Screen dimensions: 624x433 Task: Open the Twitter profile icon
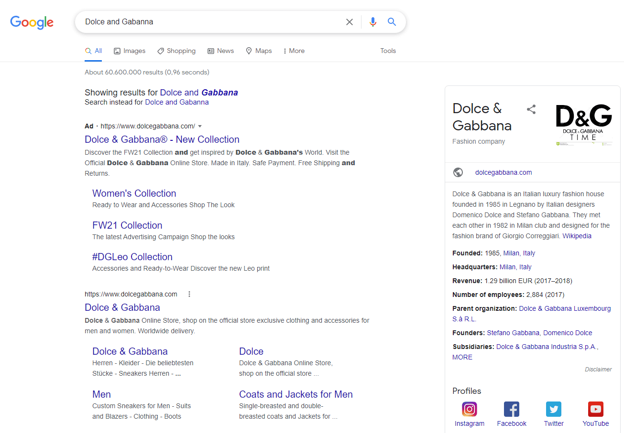[554, 409]
